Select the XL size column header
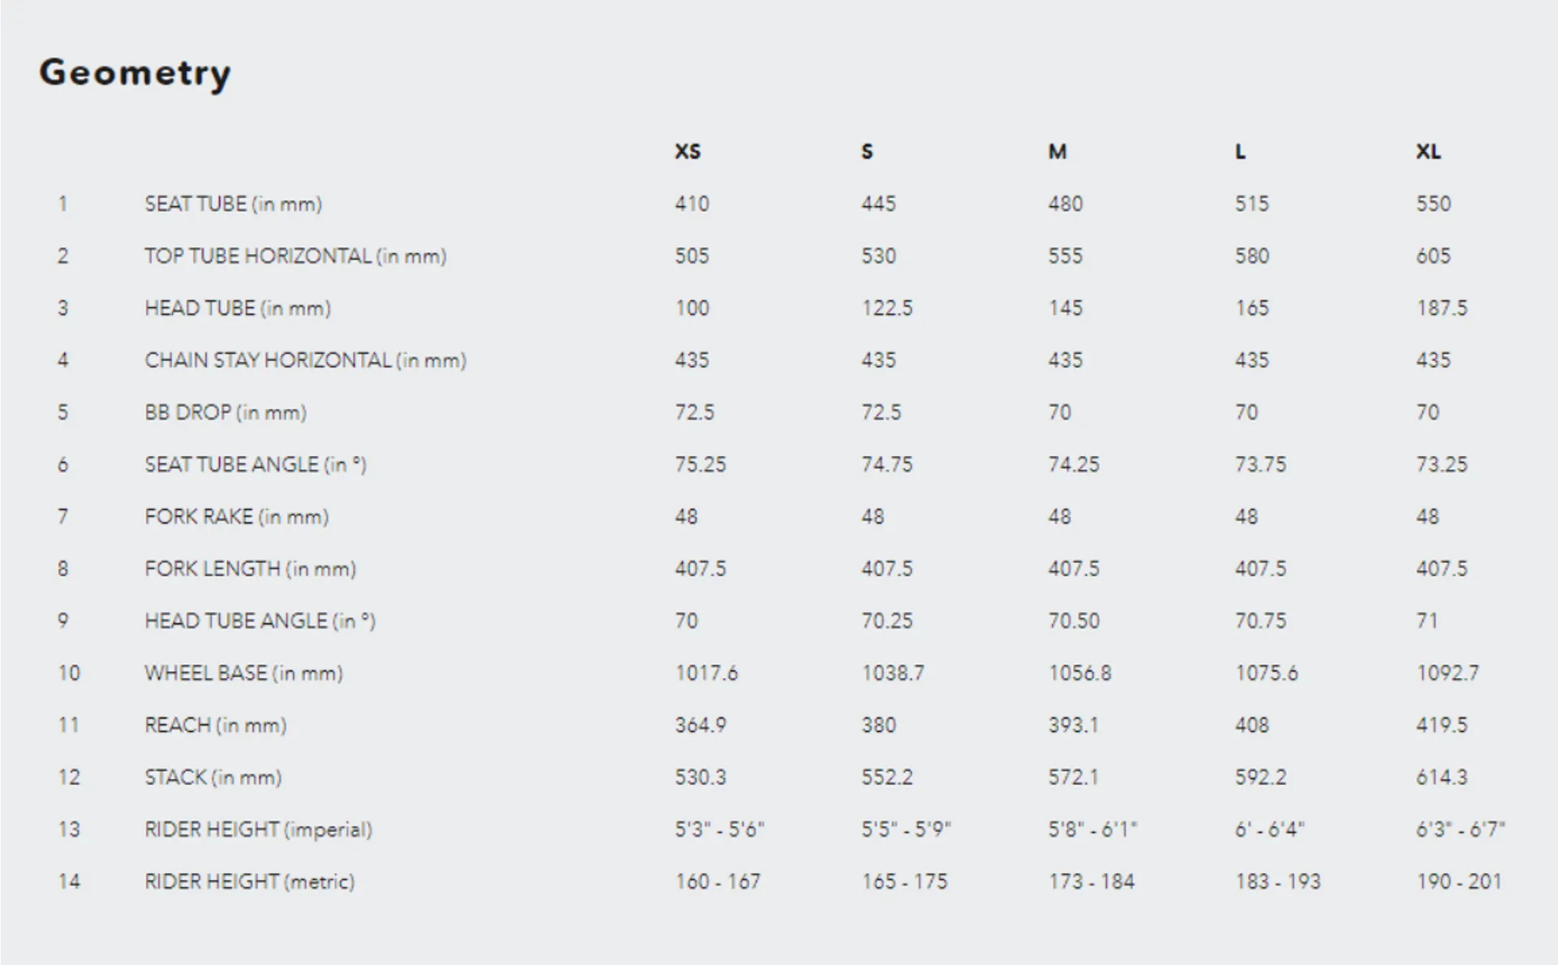Viewport: 1558px width, 965px height. [1429, 152]
